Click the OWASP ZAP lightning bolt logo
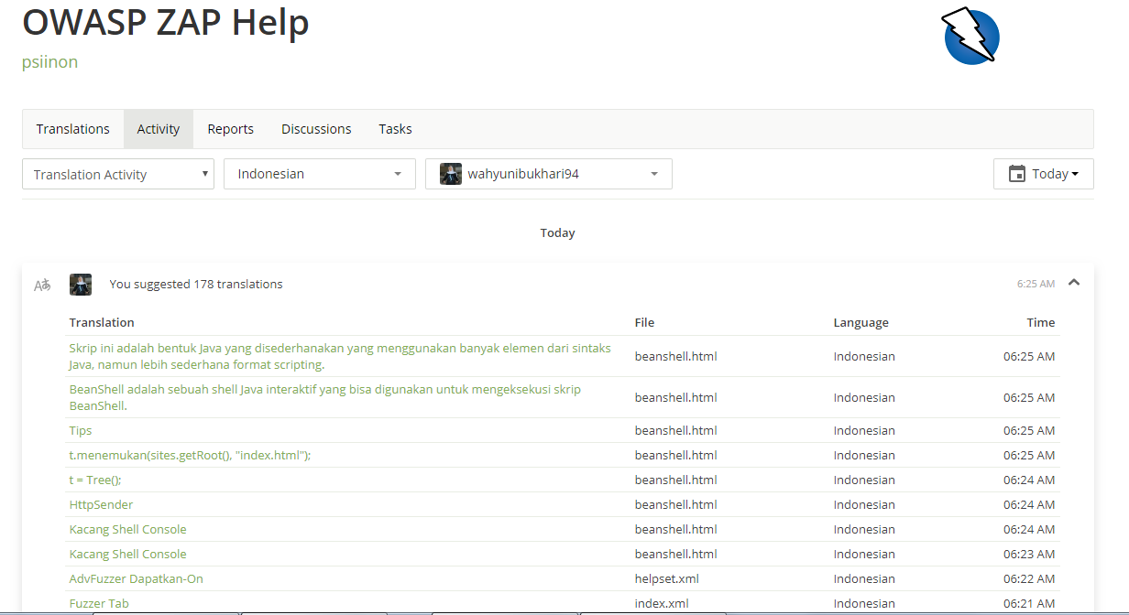 [970, 37]
